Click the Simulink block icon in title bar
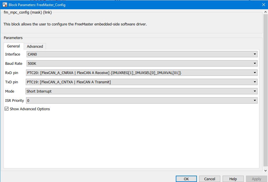The height and width of the screenshot is (182, 268). coord(4,5)
